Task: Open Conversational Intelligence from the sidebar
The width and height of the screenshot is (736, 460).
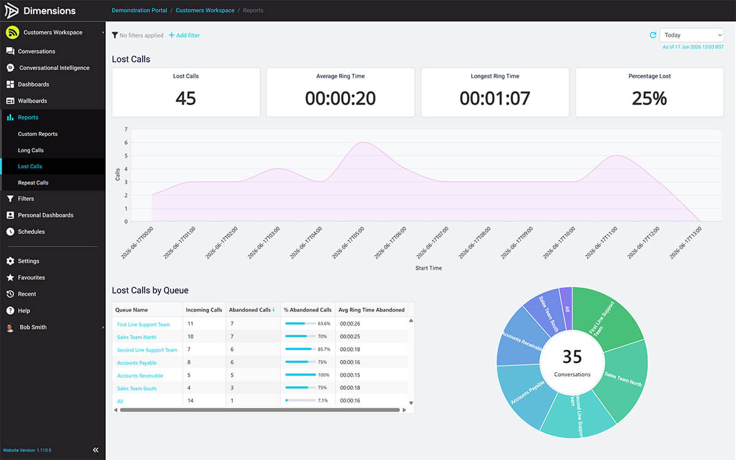Action: point(53,68)
